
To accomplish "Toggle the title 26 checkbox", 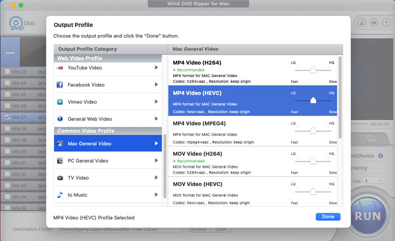I will click(7, 106).
